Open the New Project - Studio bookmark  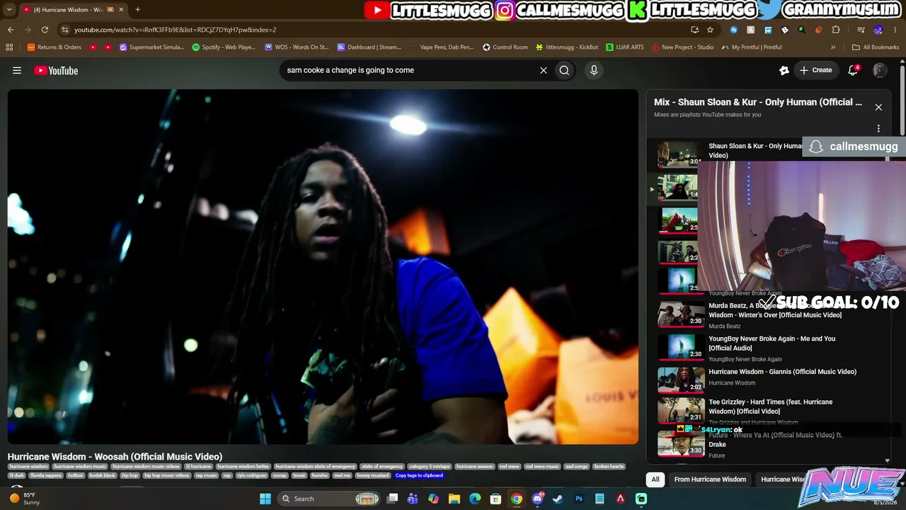(682, 47)
